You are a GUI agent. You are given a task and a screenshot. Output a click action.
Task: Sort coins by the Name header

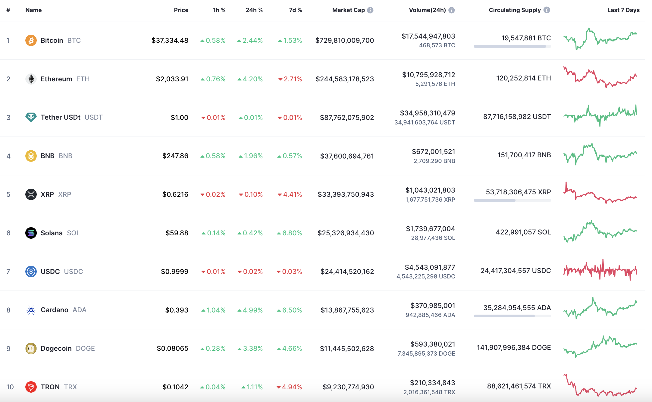(33, 10)
